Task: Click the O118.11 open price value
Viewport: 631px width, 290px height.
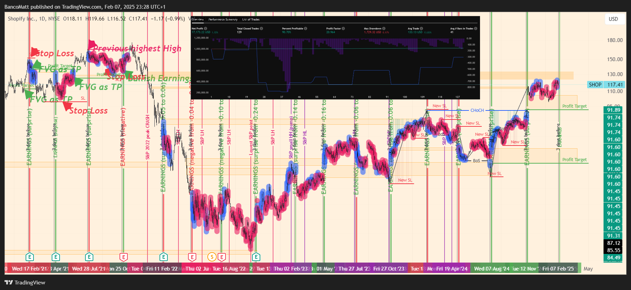Action: [73, 19]
